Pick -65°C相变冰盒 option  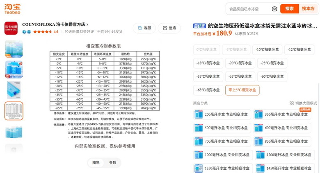pos(208,90)
